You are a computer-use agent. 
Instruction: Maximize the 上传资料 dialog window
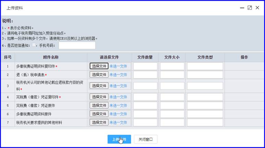(x=250, y=8)
